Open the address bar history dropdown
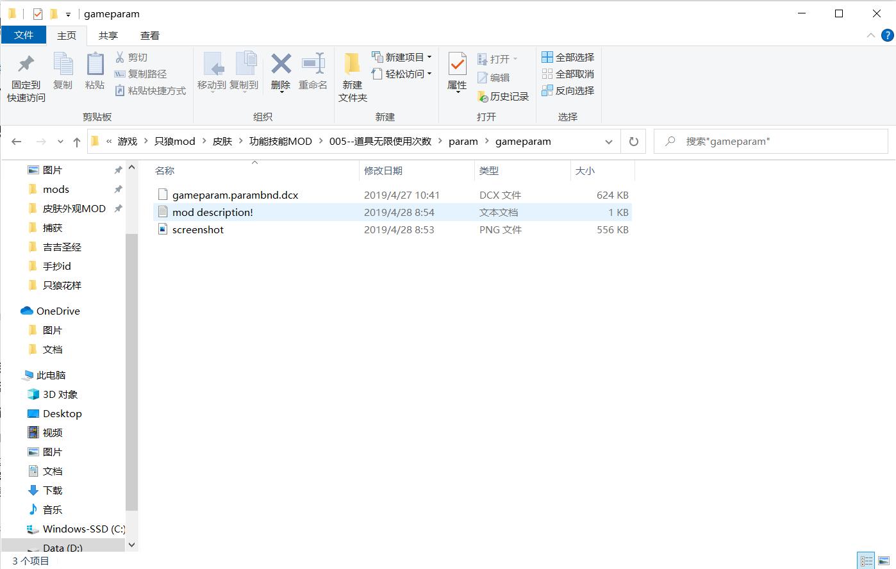Screen dimensions: 896x569 point(609,142)
